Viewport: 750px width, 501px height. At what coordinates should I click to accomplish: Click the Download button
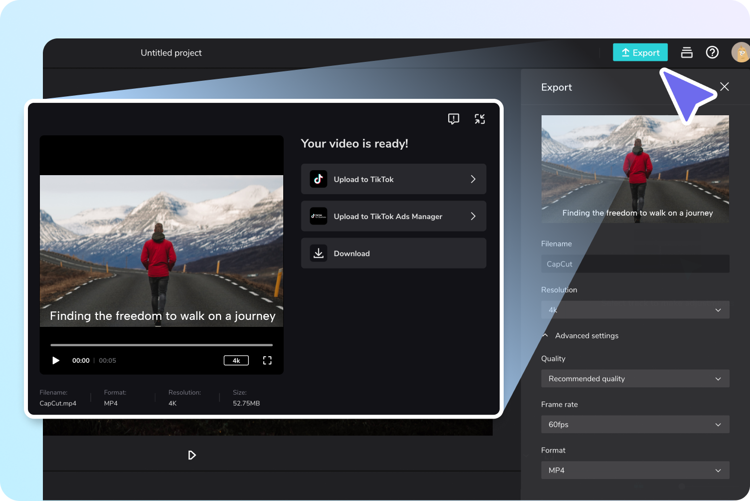coord(393,253)
